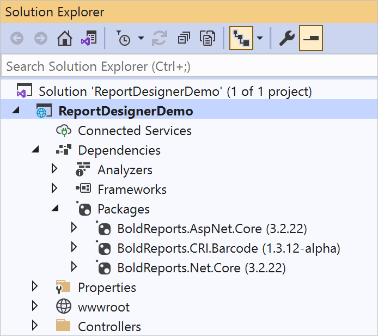The image size is (378, 336).
Task: Click the BoldReports.Net.Core package icon
Action: pos(103,267)
